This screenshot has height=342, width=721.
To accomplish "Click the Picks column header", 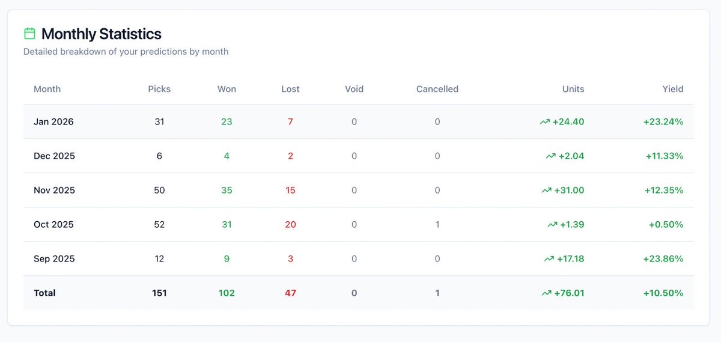I will click(x=159, y=89).
